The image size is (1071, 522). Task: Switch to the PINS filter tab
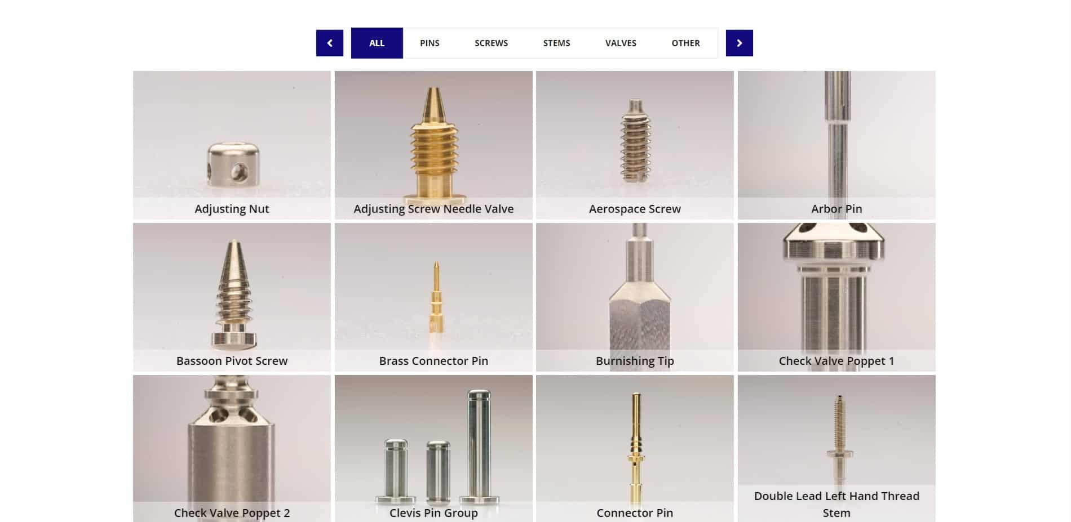[x=430, y=43]
